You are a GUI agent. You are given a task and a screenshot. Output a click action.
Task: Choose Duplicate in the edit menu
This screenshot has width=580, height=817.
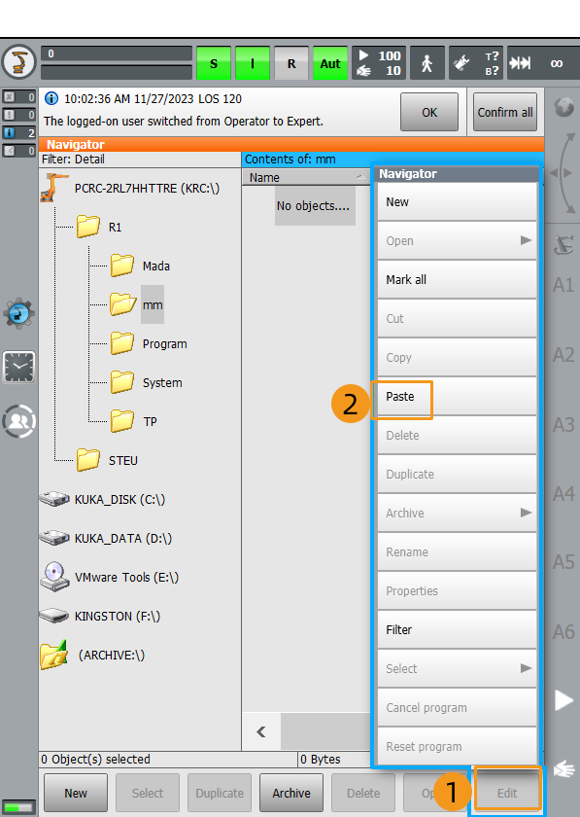[x=457, y=475]
